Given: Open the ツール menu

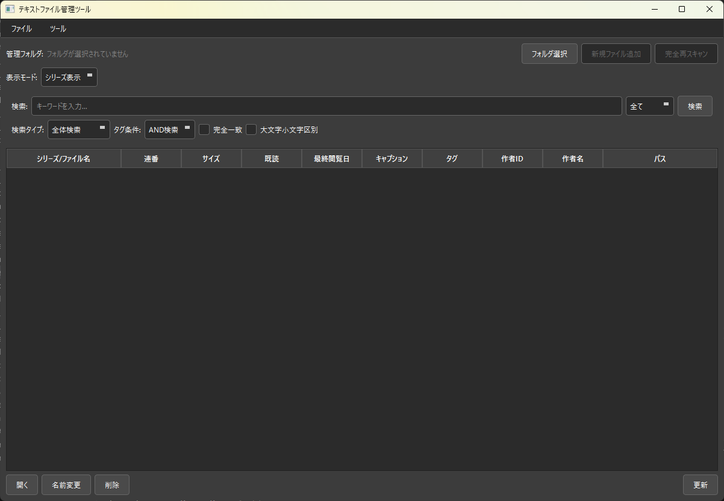Looking at the screenshot, I should click(x=58, y=28).
